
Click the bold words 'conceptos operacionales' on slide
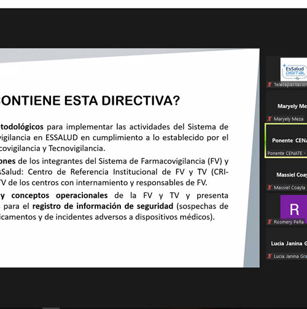(60, 196)
